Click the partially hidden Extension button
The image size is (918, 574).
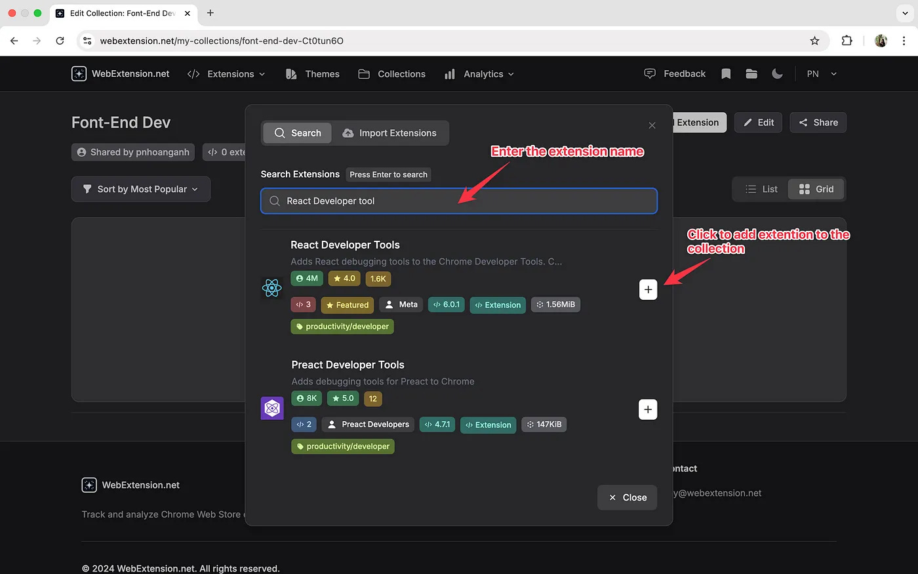tap(699, 123)
